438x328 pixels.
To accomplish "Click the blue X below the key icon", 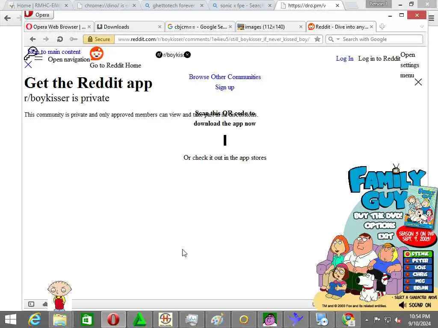I will (28, 65).
